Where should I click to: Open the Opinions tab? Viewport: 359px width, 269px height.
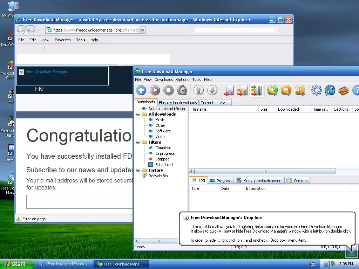(297, 180)
